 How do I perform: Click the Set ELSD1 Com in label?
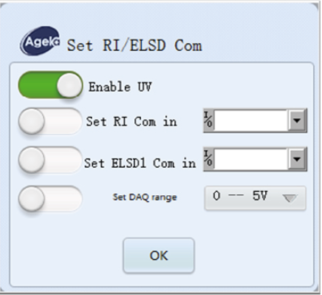coord(140,163)
